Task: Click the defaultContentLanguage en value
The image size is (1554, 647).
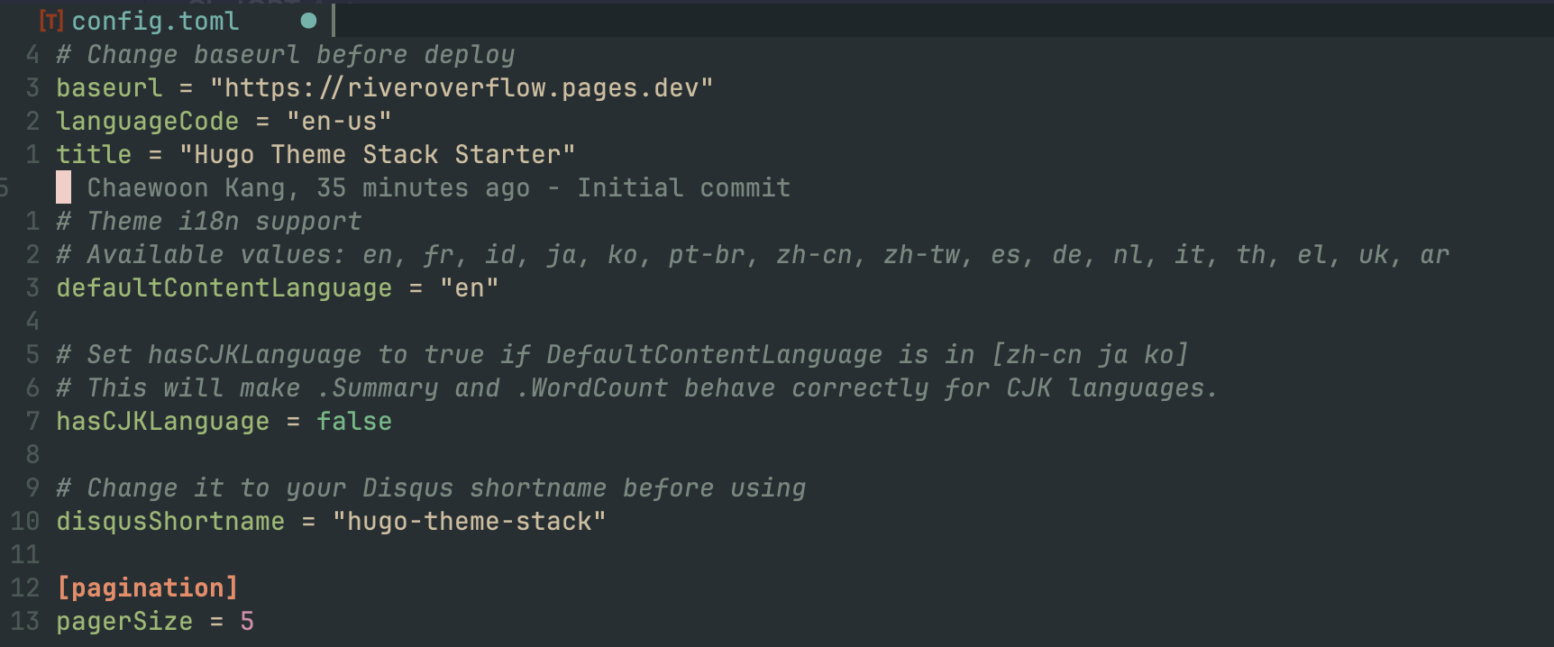Action: (470, 287)
